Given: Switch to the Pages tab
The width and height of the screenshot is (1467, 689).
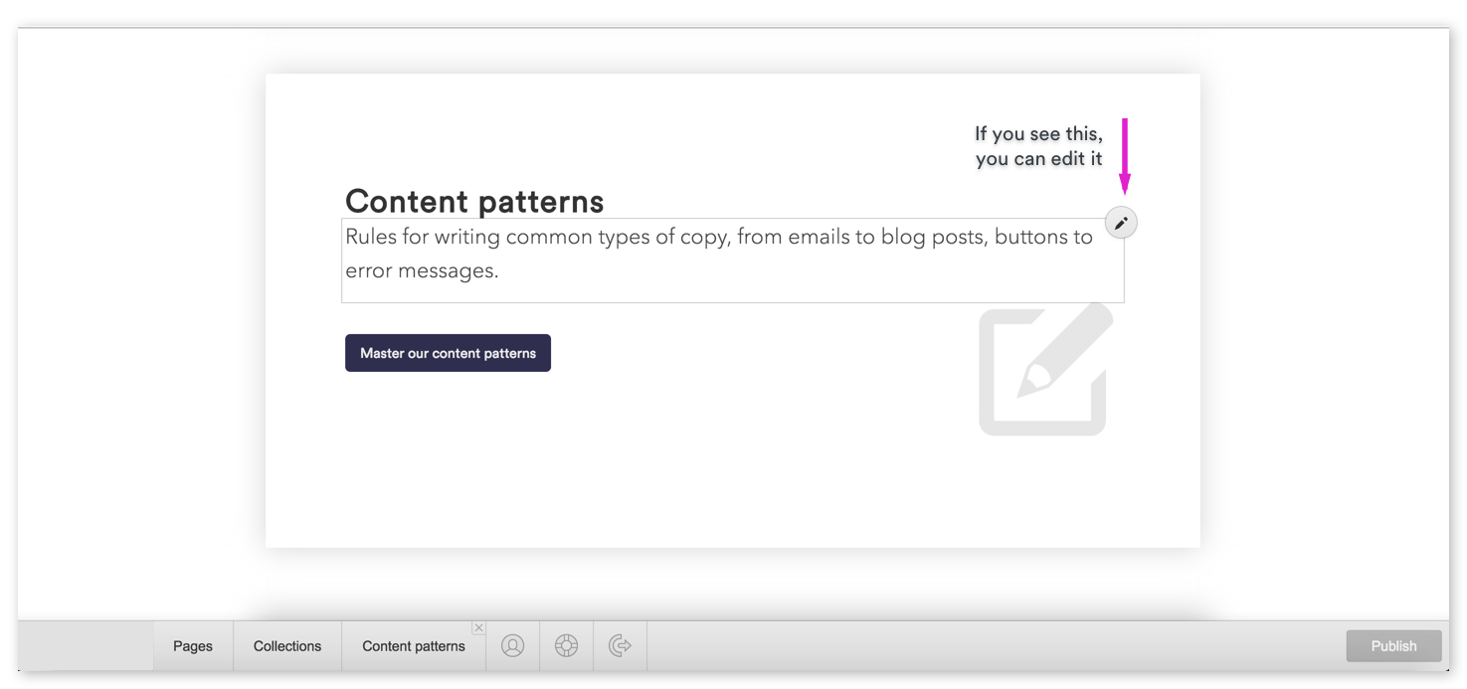Looking at the screenshot, I should tap(192, 645).
